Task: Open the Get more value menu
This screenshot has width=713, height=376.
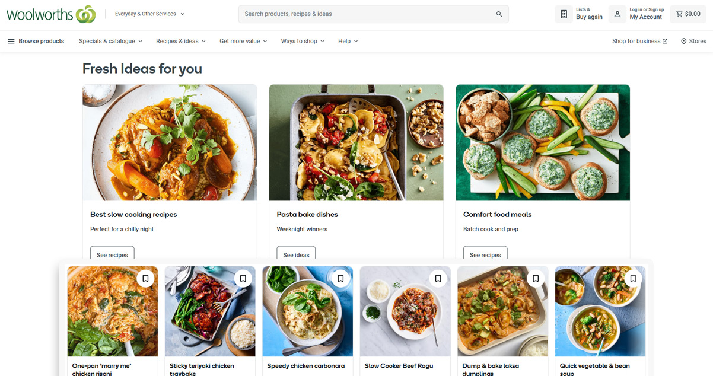Action: [x=243, y=41]
